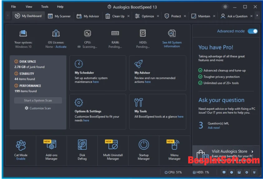Screen dimensions: 263x179
Task: Click Ask now! link
Action: pyautogui.click(x=214, y=128)
